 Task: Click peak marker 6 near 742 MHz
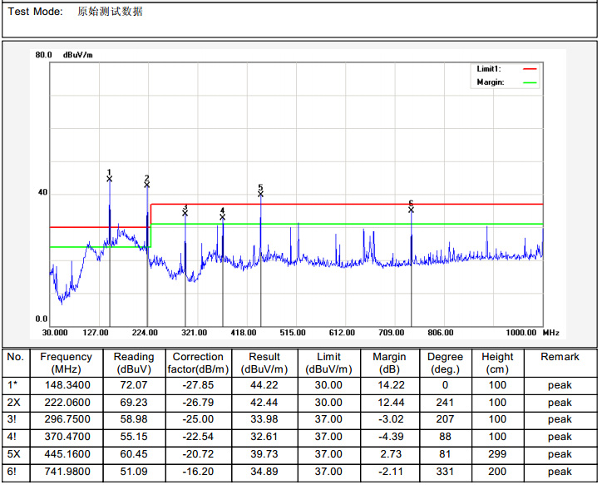click(x=411, y=209)
